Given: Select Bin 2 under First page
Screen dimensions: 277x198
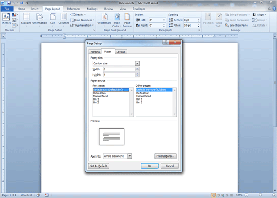Looking at the screenshot, I should click(96, 102).
